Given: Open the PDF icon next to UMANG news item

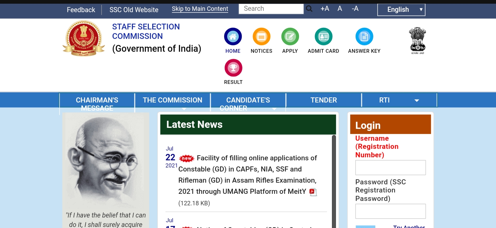Looking at the screenshot, I should [x=313, y=192].
